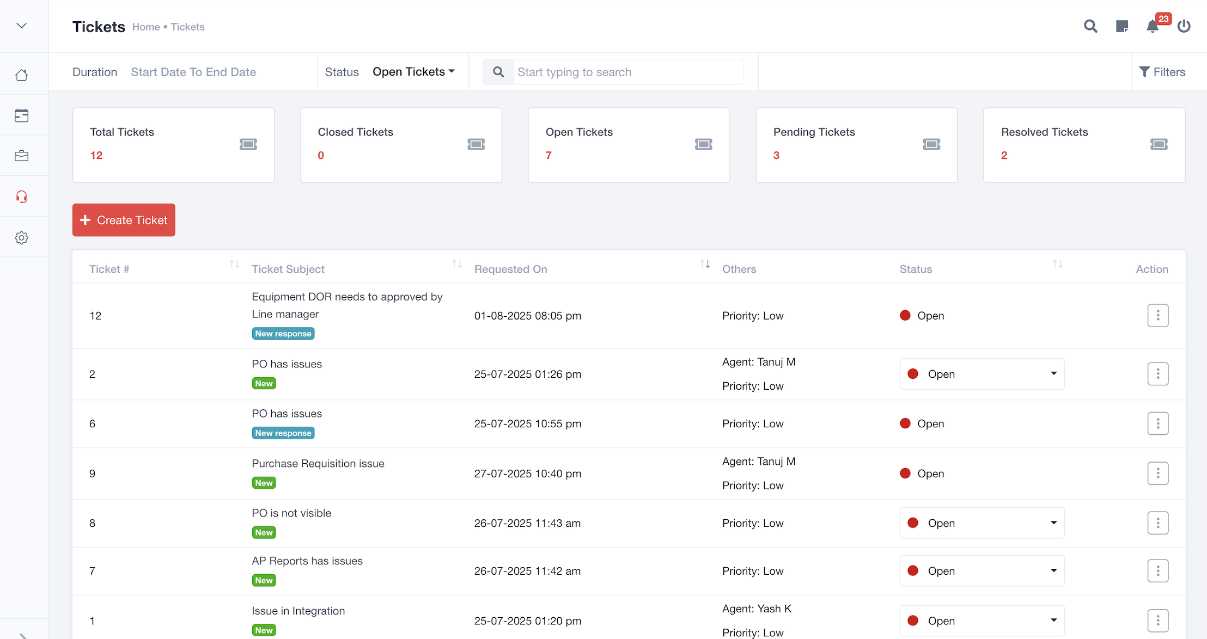Screen dimensions: 1207x639
Task: Open the briefcase icon in sidebar
Action: [22, 156]
